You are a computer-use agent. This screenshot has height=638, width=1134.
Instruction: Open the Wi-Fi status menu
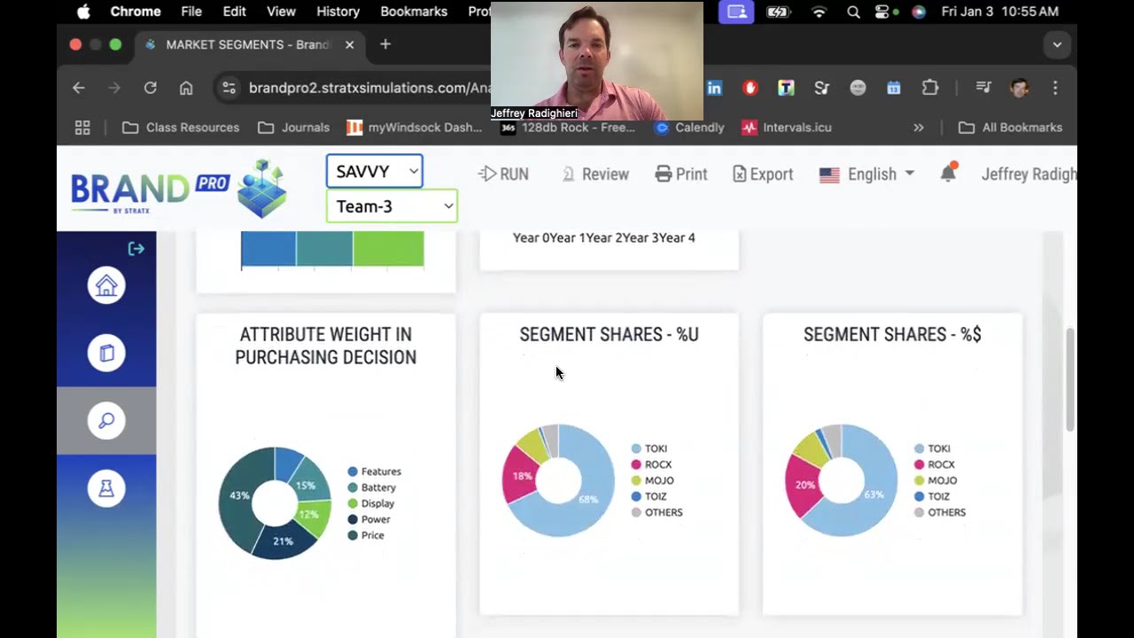coord(819,12)
